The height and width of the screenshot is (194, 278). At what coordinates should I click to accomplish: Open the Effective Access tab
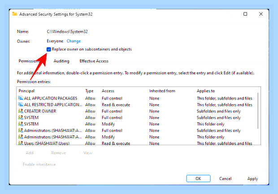pos(94,61)
